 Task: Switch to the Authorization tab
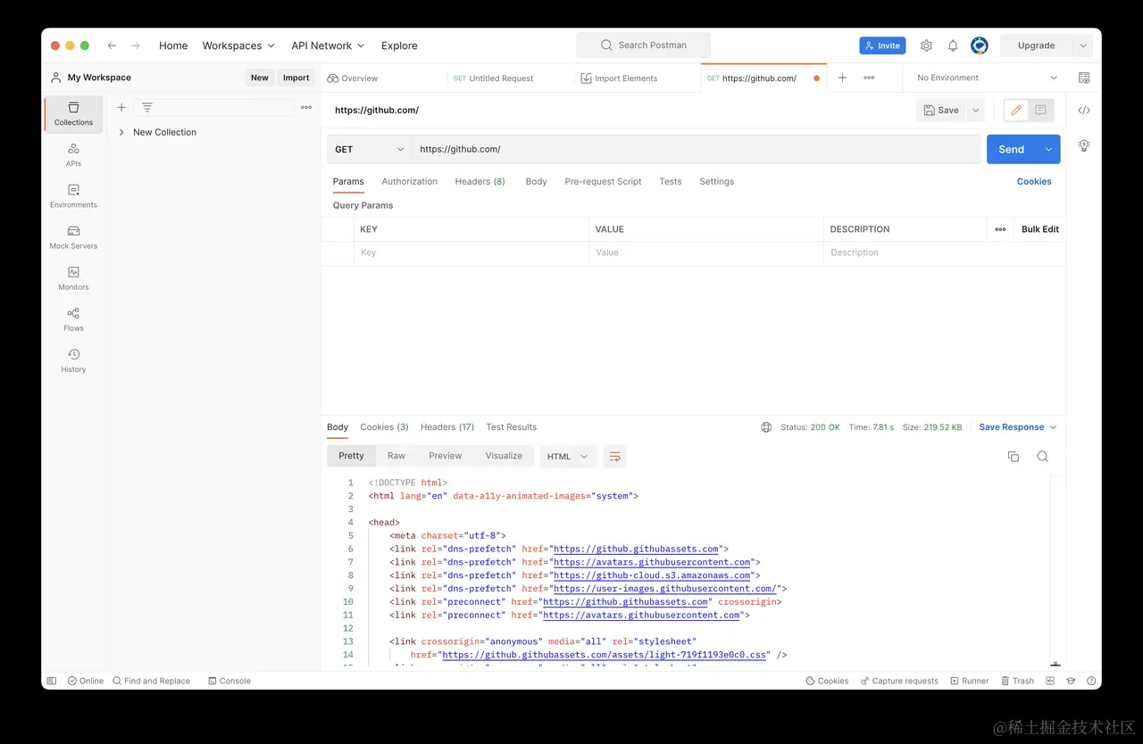tap(410, 181)
